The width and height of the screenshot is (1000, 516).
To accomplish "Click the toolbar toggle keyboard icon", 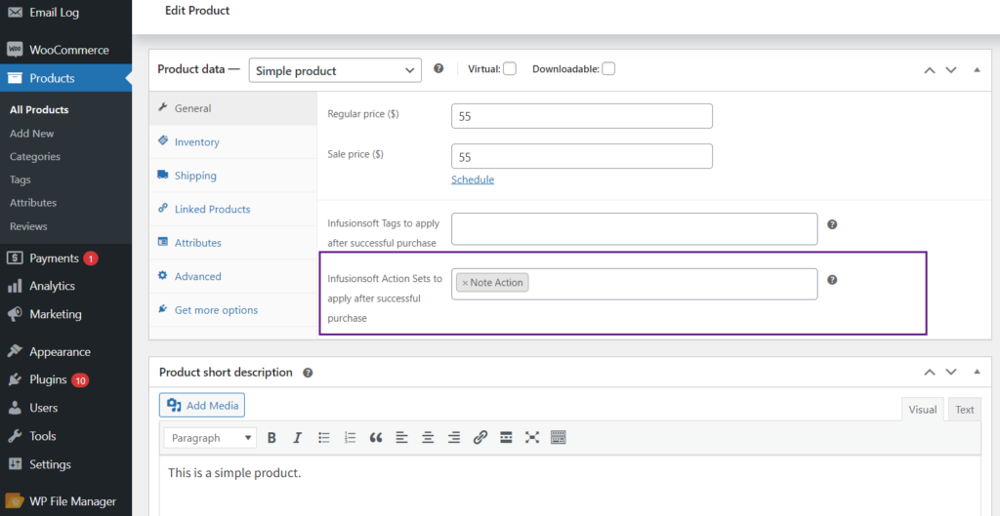I will click(559, 438).
